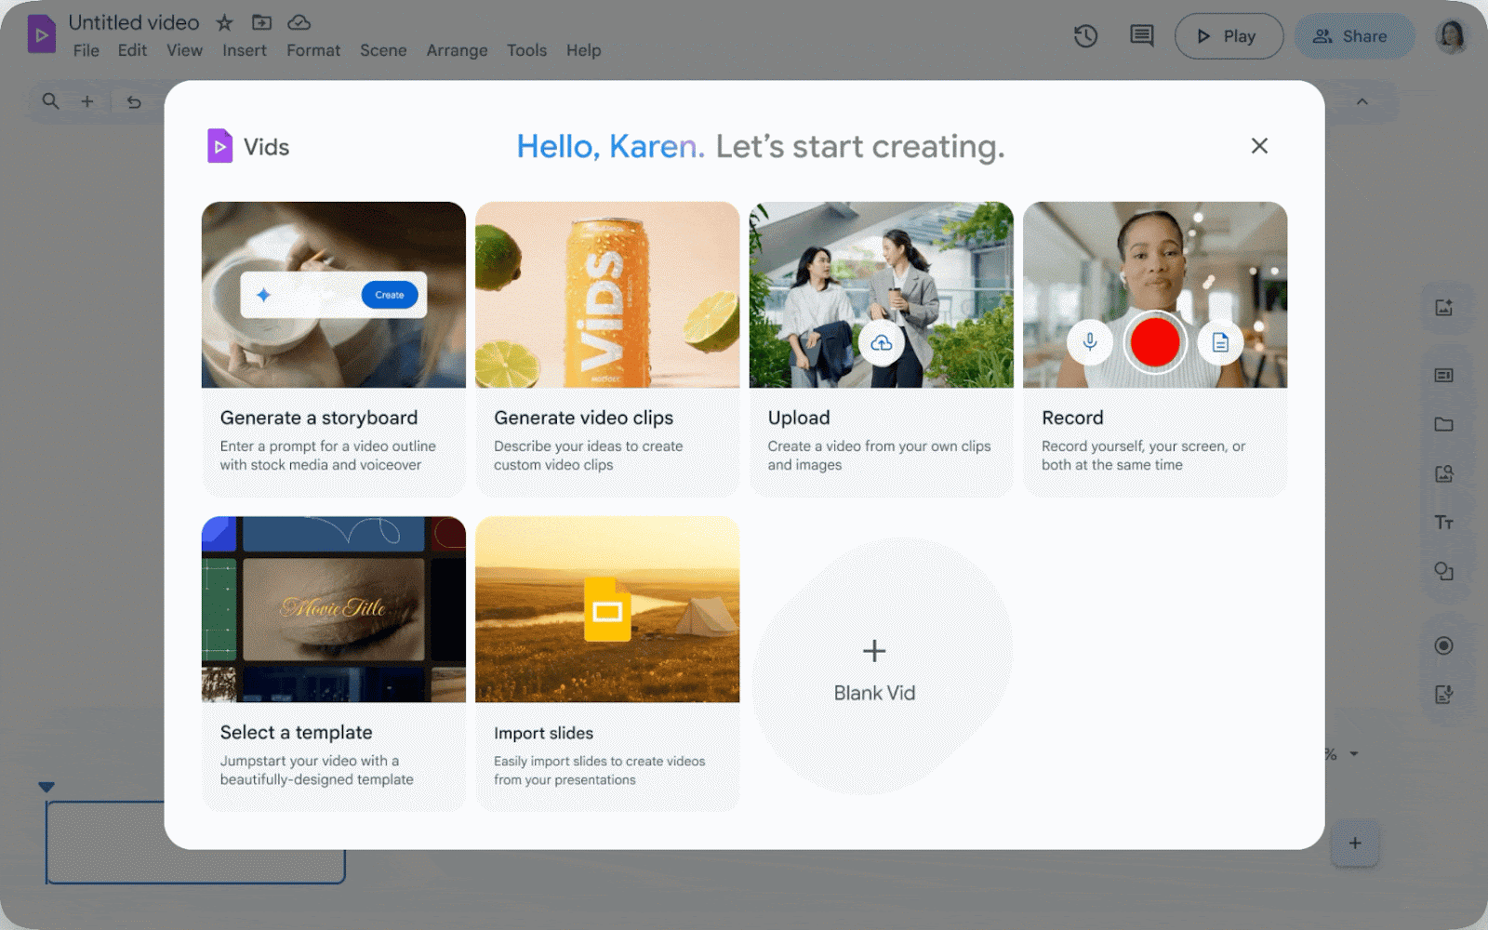Open the templates panel in the sidebar

pyautogui.click(x=1443, y=376)
